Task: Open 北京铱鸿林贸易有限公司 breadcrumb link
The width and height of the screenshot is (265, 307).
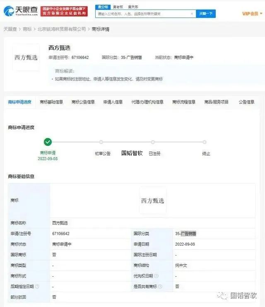Action: [62, 29]
